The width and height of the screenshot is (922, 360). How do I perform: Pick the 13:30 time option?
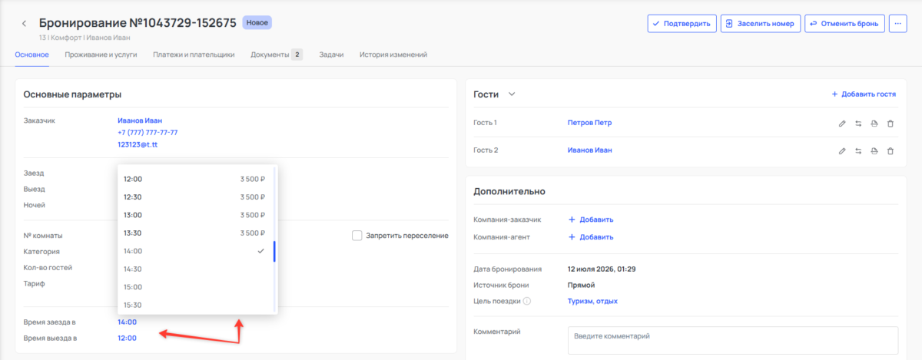coord(194,233)
